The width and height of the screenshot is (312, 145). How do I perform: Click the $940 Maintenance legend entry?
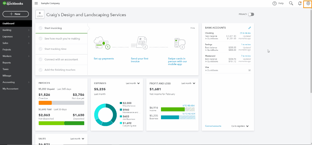[130, 111]
